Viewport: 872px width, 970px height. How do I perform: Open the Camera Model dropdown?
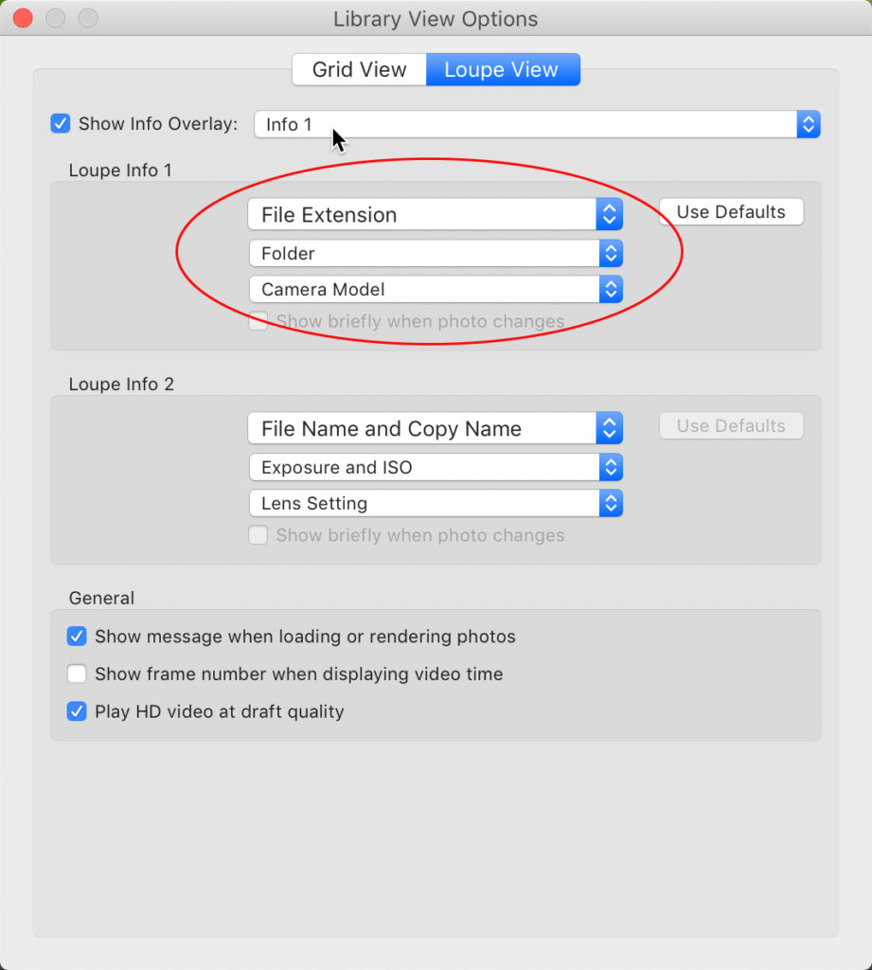(422, 290)
